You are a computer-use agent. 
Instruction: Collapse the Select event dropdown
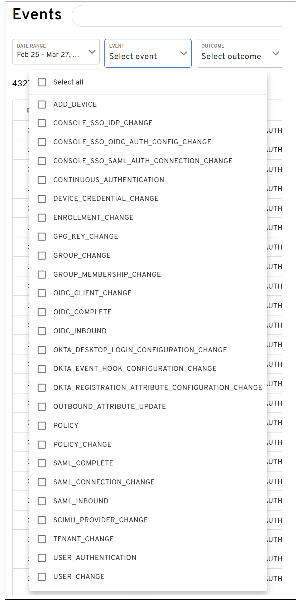click(x=148, y=53)
